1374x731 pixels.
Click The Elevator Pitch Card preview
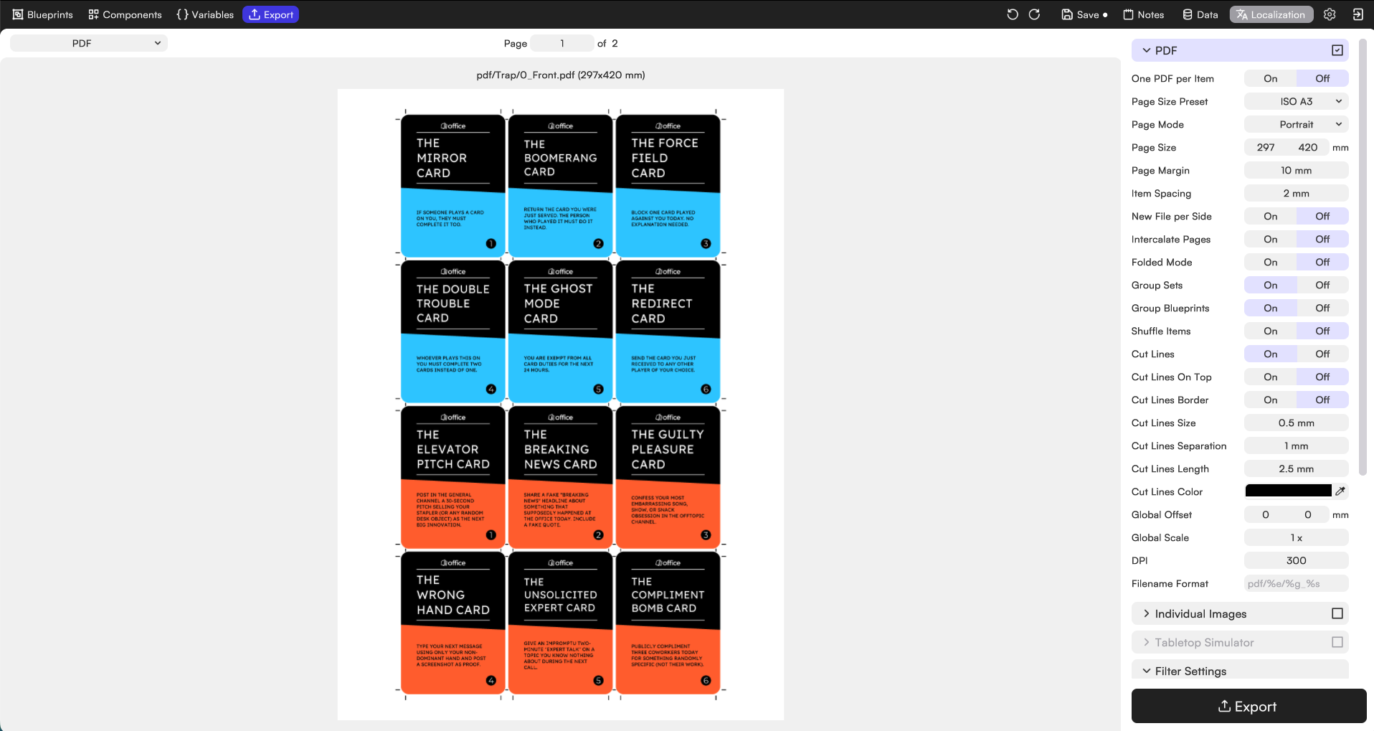point(453,476)
